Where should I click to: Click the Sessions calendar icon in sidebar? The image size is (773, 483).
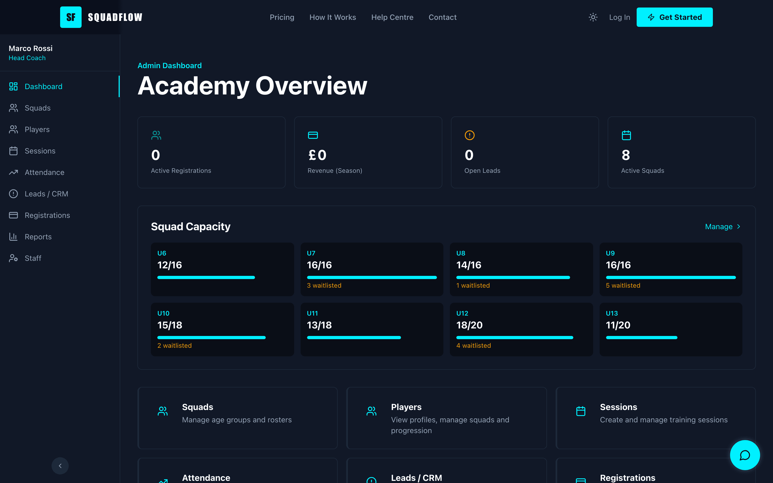[x=13, y=151]
